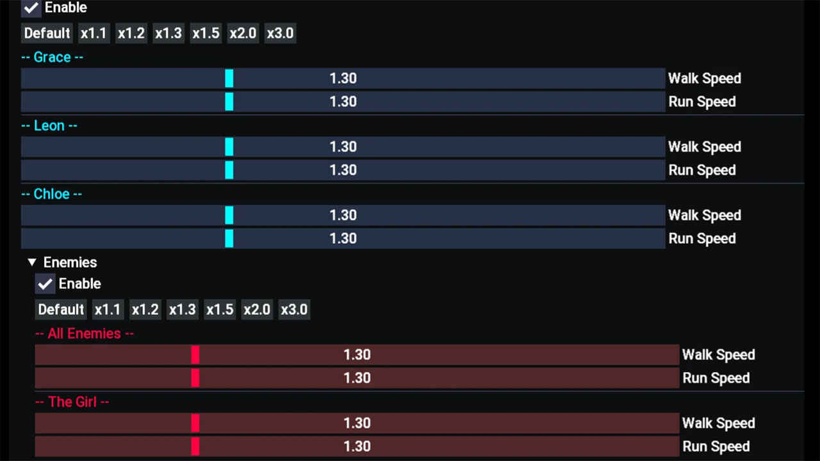The height and width of the screenshot is (461, 820).
Task: Click All Enemies Run Speed slider handle
Action: click(195, 378)
